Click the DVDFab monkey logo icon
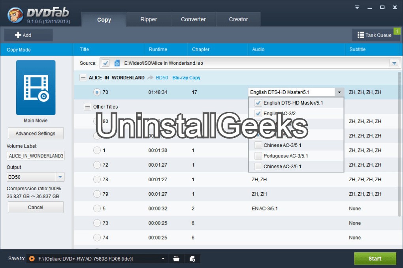The image size is (403, 268). [x=15, y=15]
